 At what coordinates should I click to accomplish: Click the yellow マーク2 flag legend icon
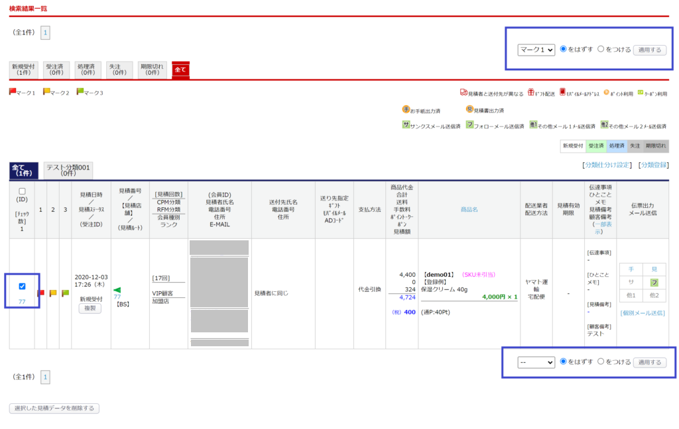click(46, 91)
